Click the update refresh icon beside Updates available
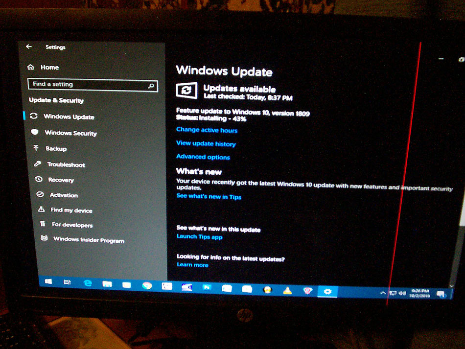Viewport: 465px width, 349px height. (x=186, y=91)
